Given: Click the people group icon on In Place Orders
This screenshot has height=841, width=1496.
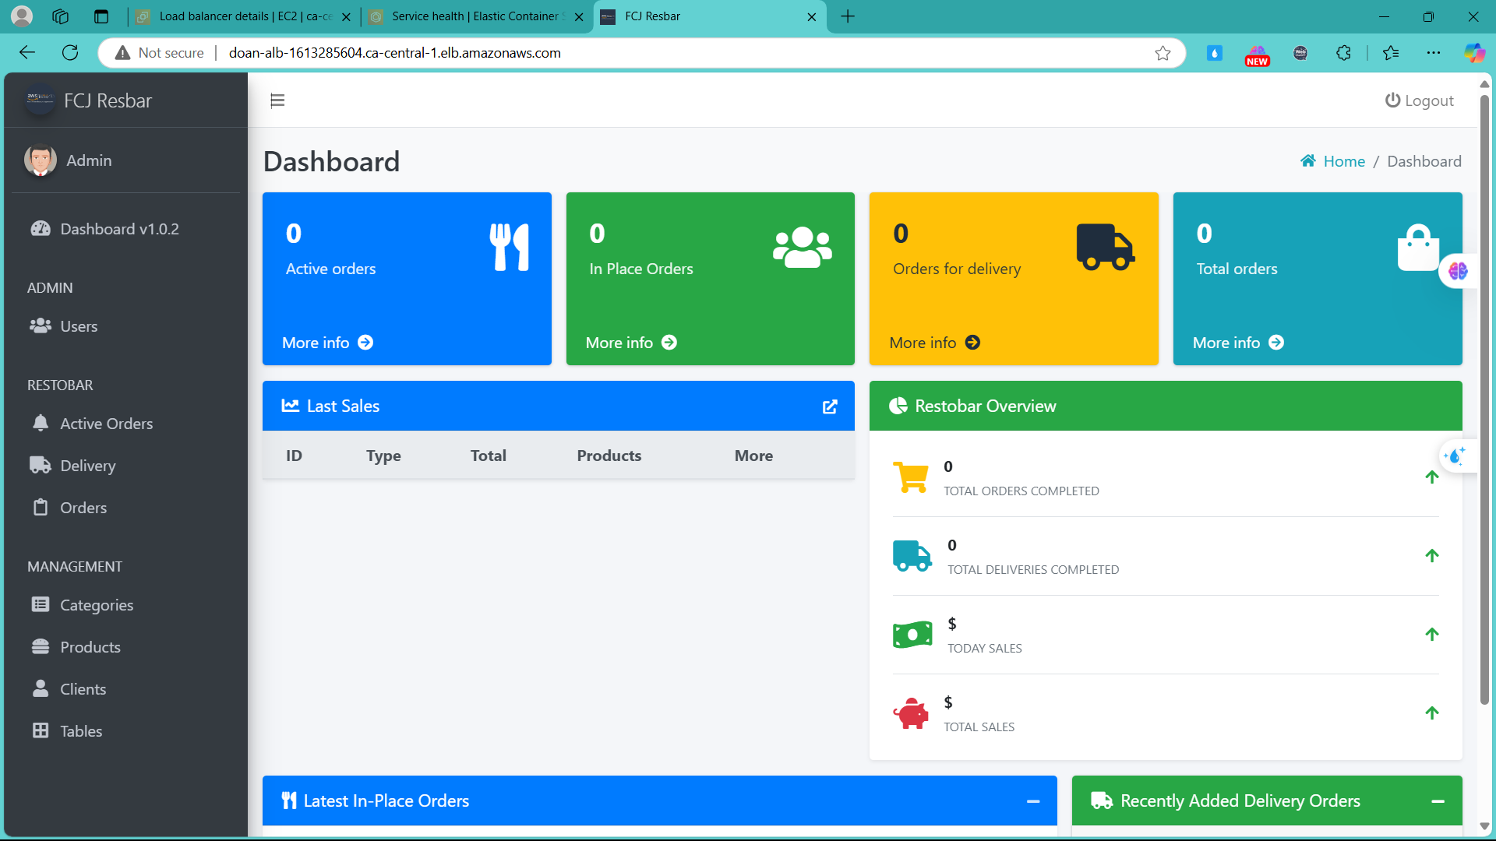Looking at the screenshot, I should coord(803,247).
